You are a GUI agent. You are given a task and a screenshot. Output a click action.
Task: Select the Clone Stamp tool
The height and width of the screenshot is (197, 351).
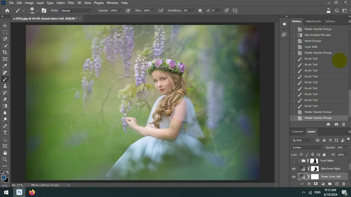pos(5,86)
